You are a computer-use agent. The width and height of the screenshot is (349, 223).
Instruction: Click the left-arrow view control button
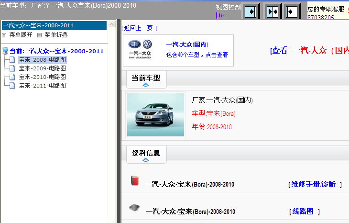pyautogui.click(x=292, y=11)
